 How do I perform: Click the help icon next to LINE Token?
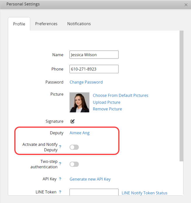60,192
